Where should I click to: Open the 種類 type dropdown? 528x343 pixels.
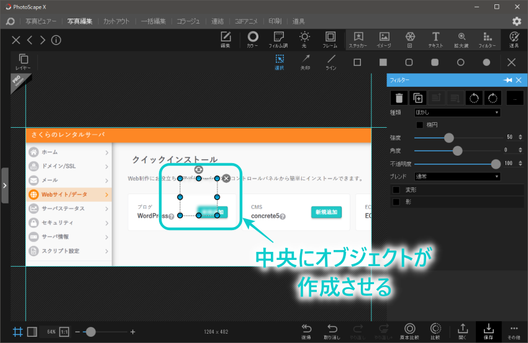click(457, 112)
